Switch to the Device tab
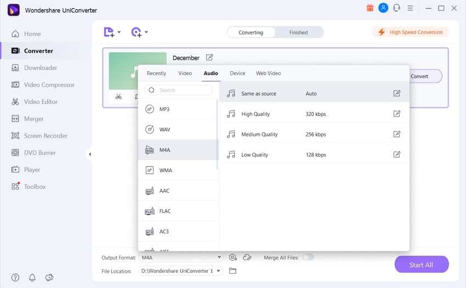The height and width of the screenshot is (288, 466). (237, 73)
